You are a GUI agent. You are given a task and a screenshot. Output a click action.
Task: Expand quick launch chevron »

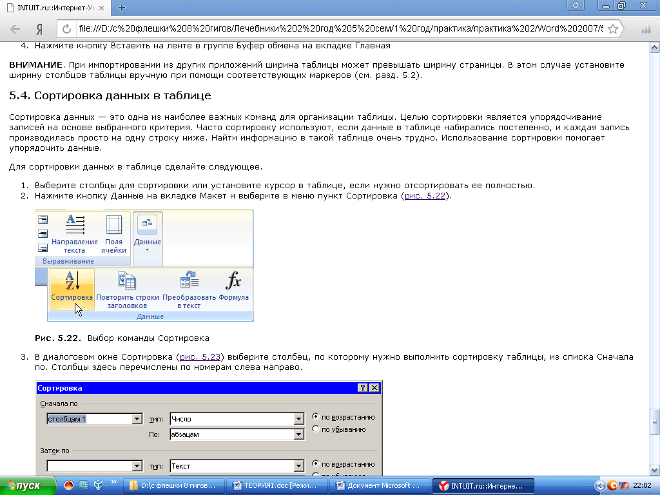(x=113, y=482)
